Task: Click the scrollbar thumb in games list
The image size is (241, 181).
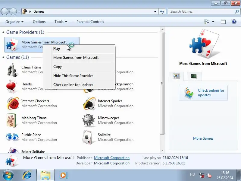Action: click(x=162, y=83)
